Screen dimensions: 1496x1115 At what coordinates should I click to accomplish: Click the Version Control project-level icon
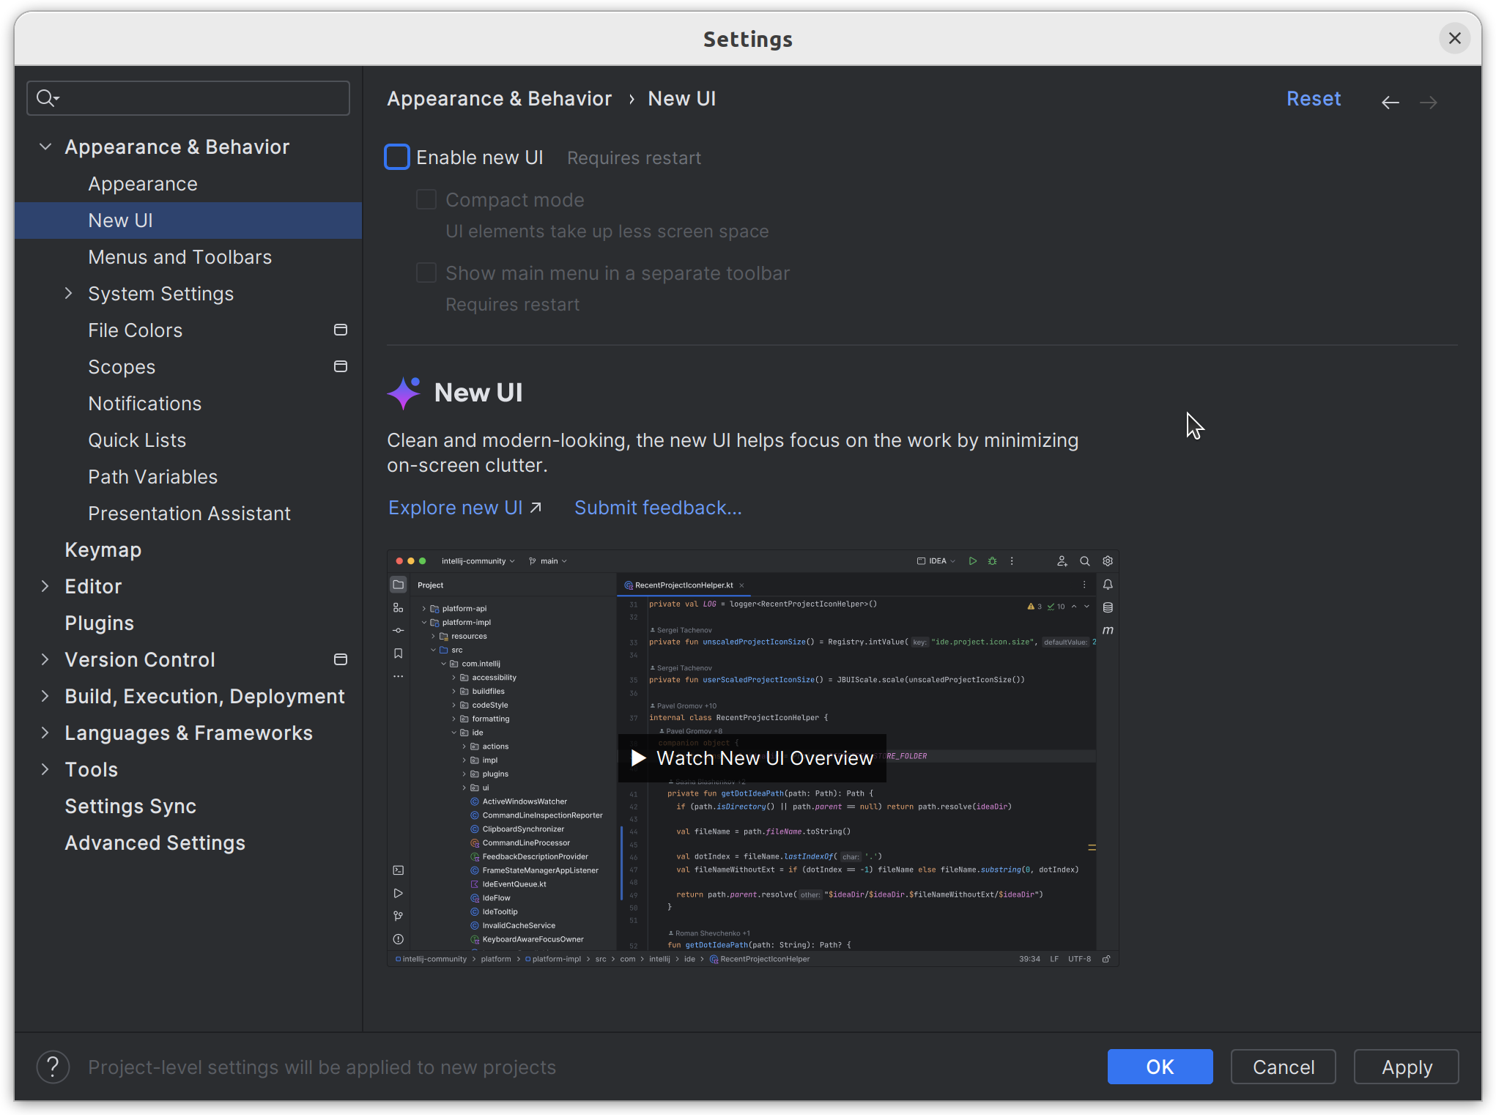(x=341, y=659)
